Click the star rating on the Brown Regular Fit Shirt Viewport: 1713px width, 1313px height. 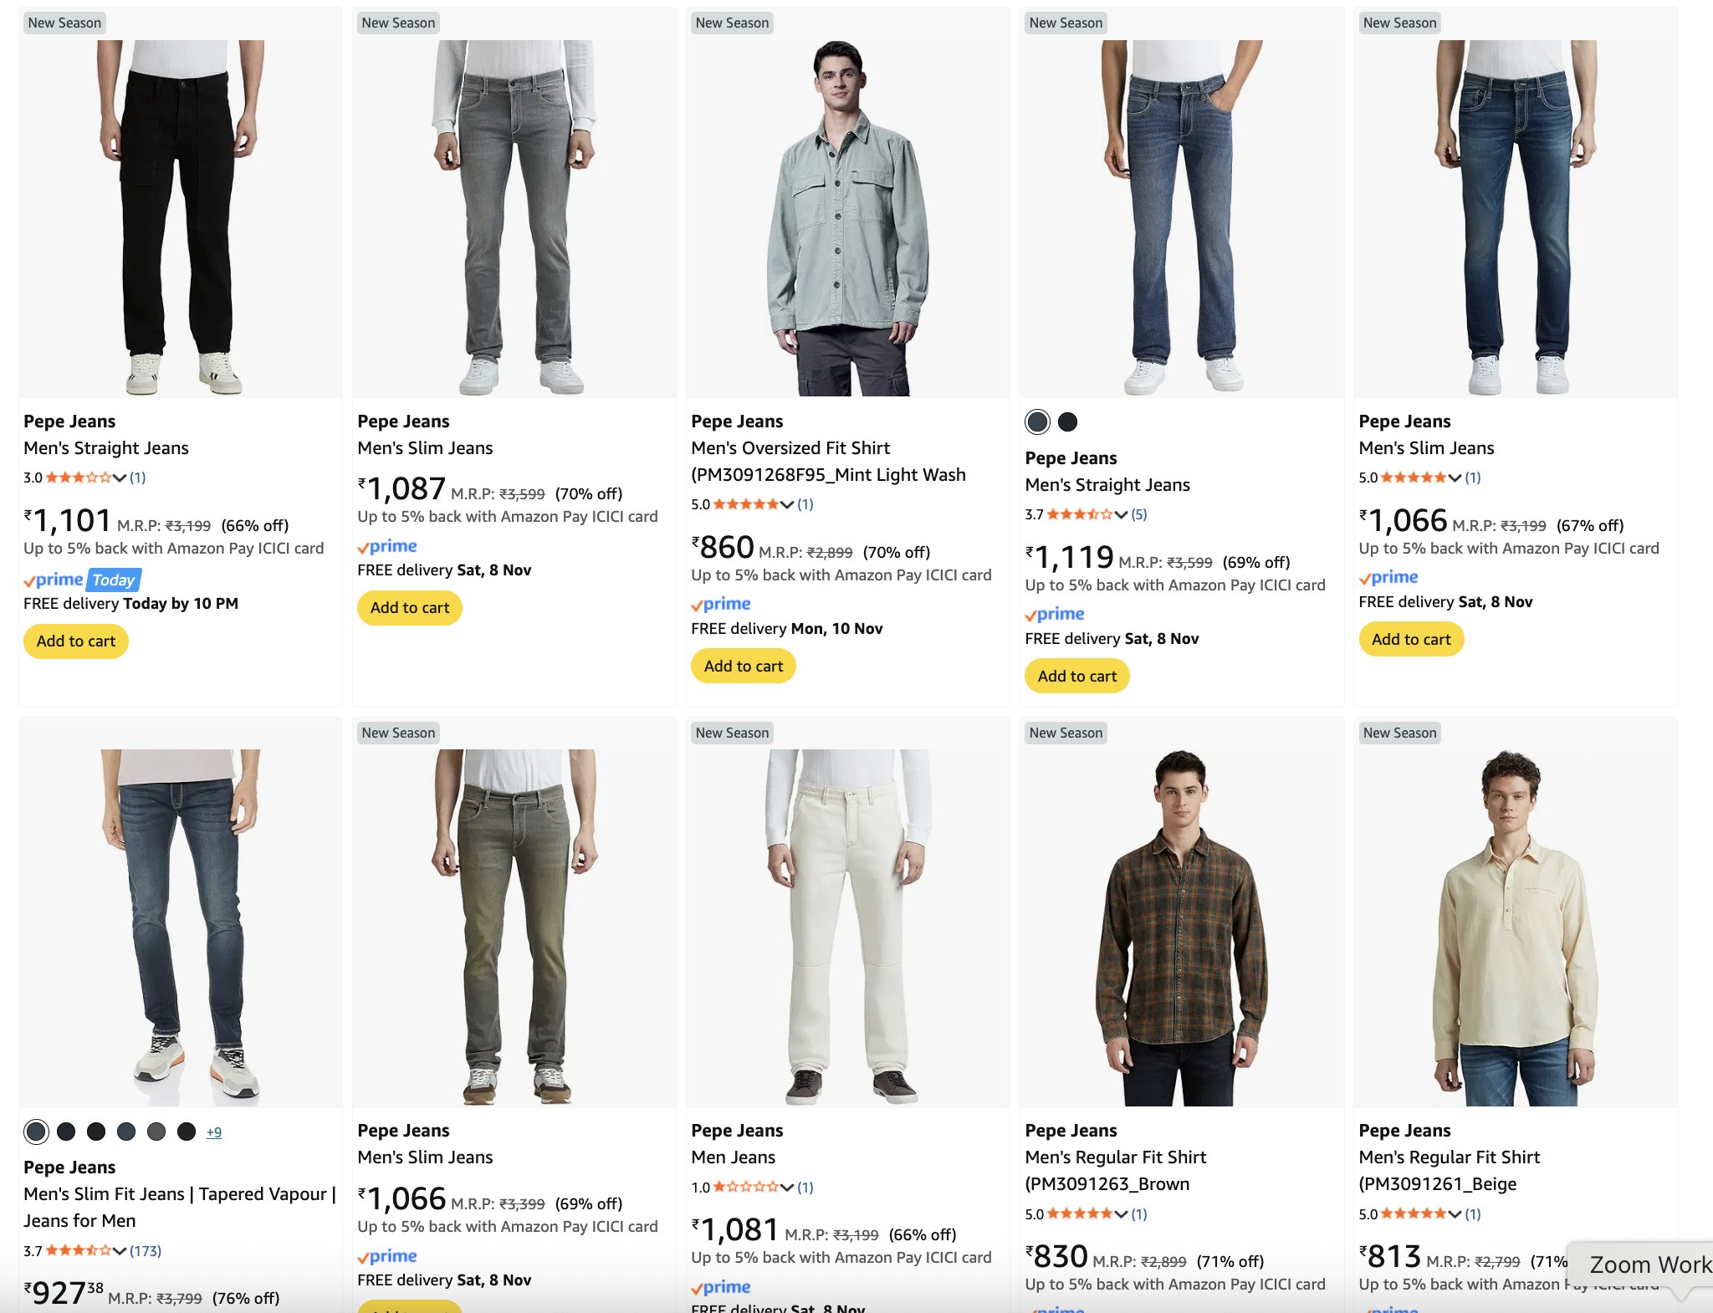1080,1214
